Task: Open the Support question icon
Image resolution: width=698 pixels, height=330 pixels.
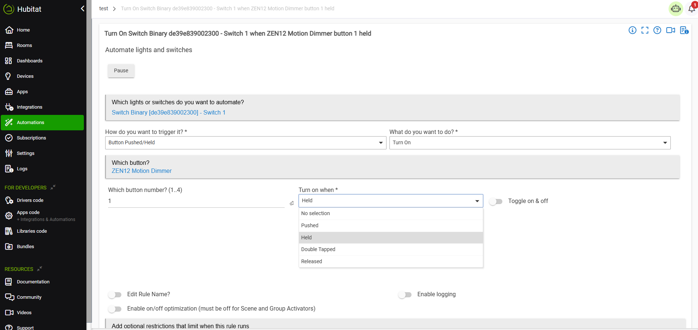Action: (x=9, y=327)
